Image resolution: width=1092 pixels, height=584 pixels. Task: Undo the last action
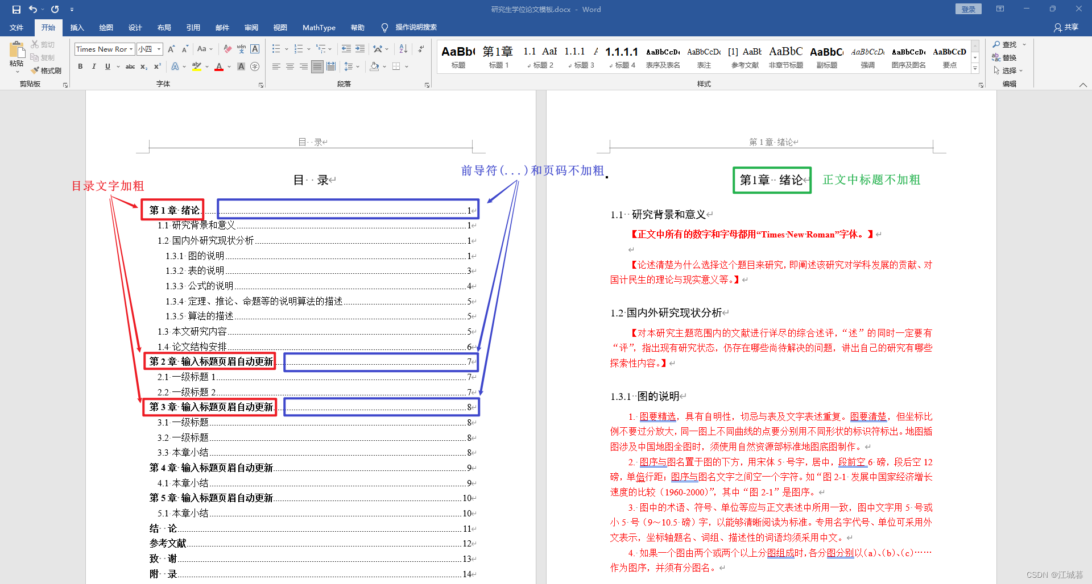tap(33, 9)
